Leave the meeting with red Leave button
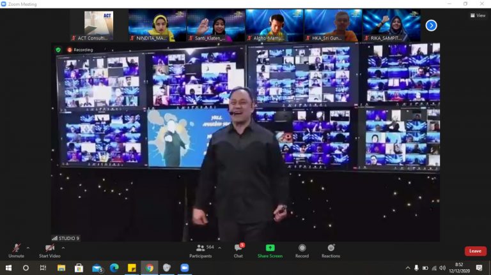491x275 pixels. click(x=475, y=251)
